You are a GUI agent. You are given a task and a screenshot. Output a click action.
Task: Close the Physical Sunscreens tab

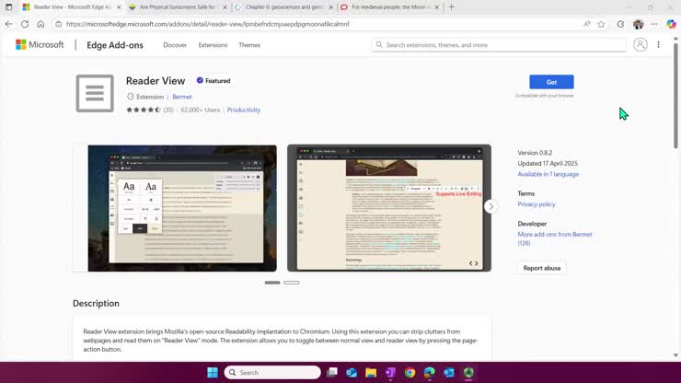pyautogui.click(x=225, y=7)
